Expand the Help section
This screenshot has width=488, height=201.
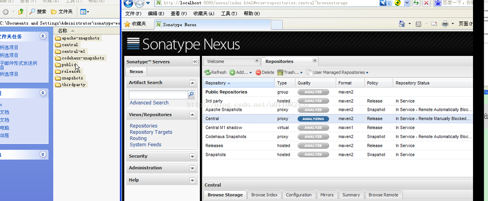(192, 180)
